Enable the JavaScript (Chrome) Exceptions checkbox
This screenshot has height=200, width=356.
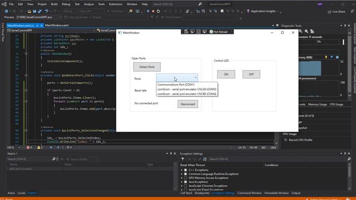coord(185,186)
